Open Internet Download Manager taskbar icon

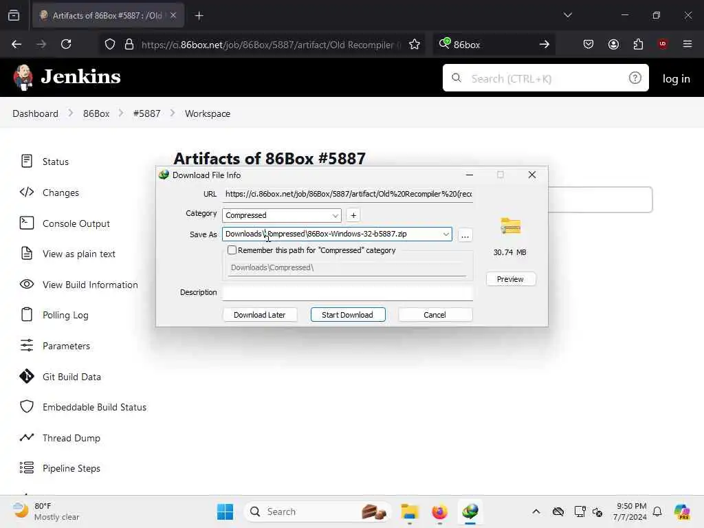click(x=470, y=511)
